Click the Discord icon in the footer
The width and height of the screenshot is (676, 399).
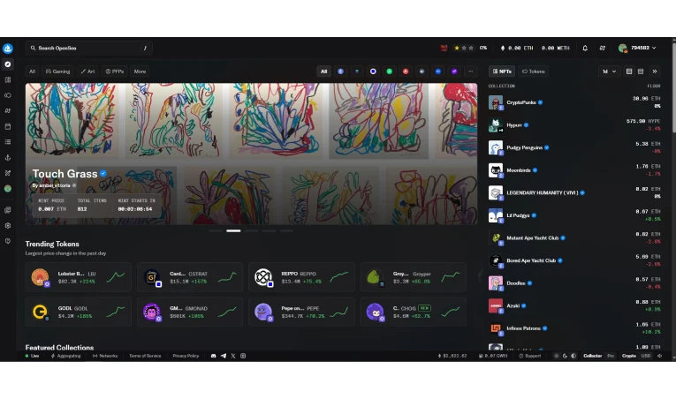click(214, 356)
